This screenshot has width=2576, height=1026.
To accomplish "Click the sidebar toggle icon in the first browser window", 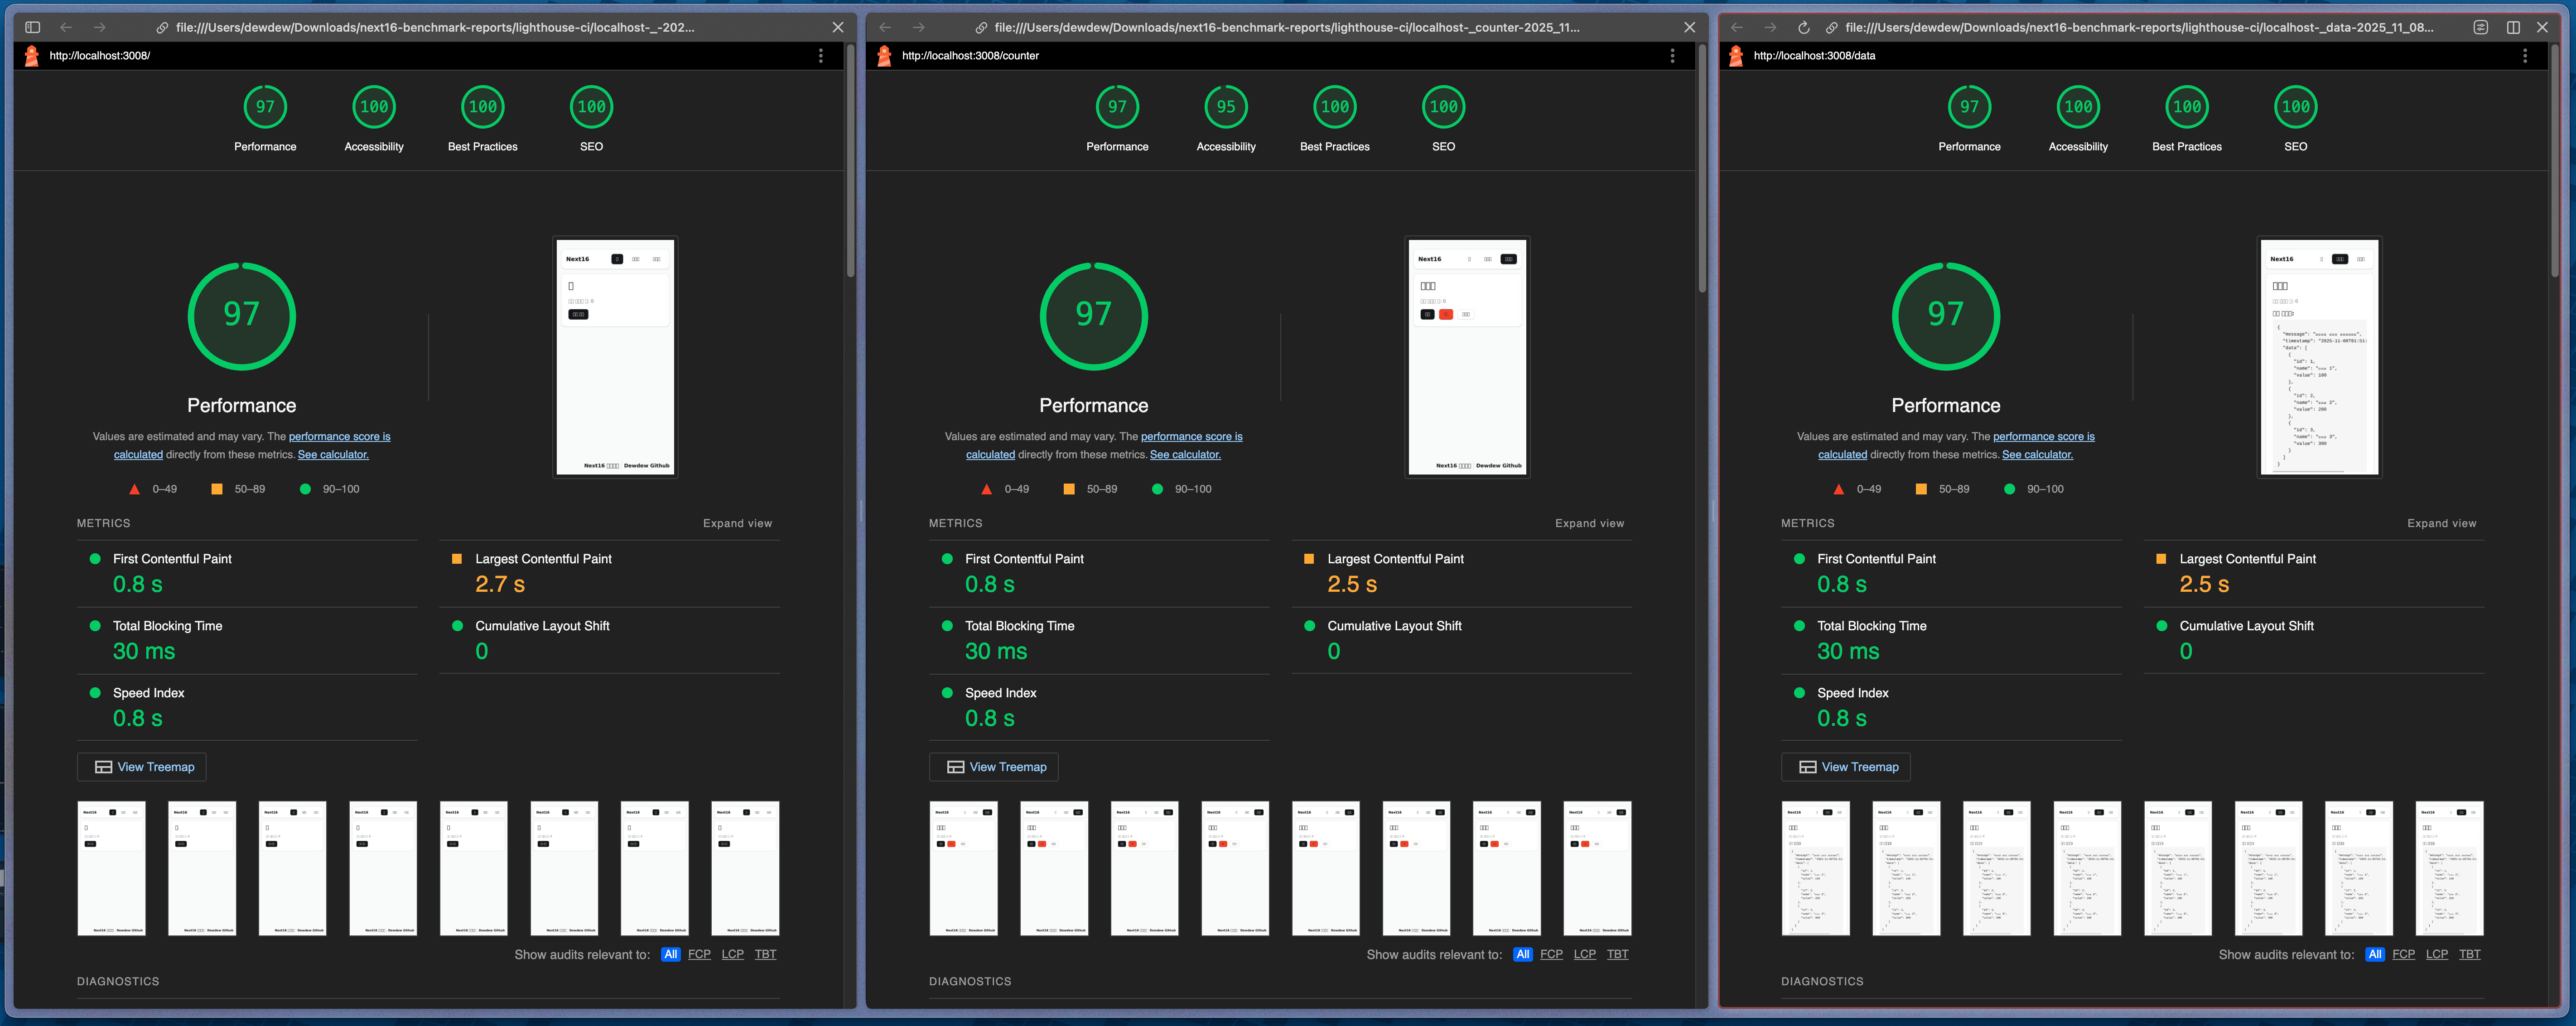I will tap(32, 27).
